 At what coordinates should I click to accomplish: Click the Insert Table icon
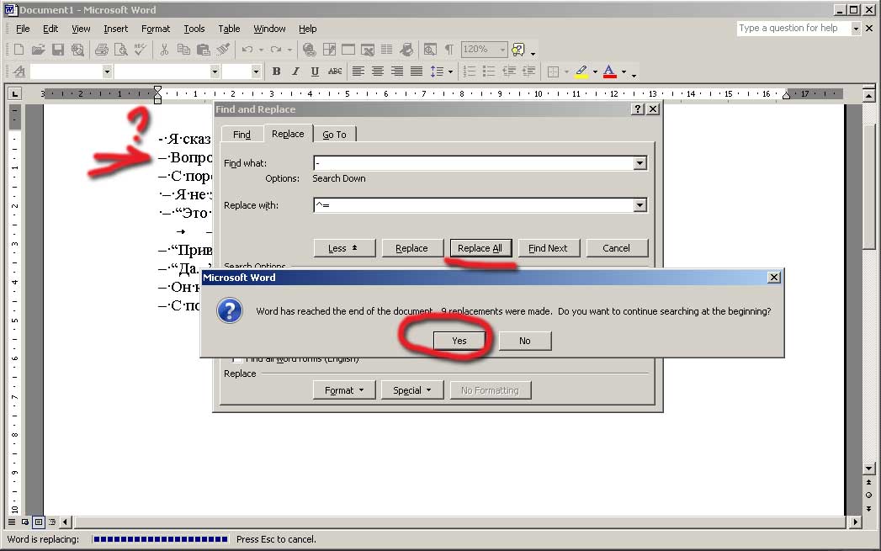[x=348, y=50]
